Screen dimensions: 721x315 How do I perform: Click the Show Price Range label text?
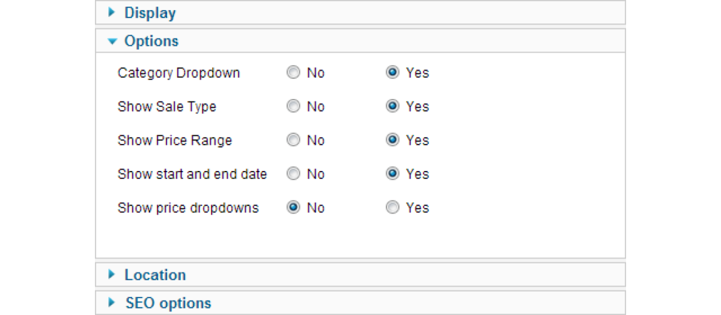(175, 140)
